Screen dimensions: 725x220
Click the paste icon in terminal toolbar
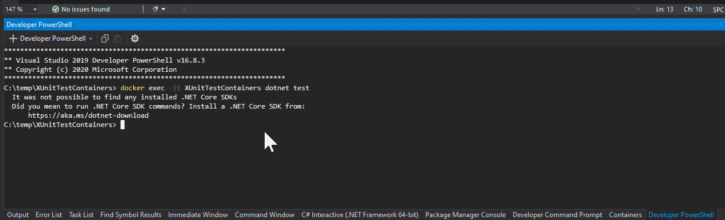pos(117,38)
